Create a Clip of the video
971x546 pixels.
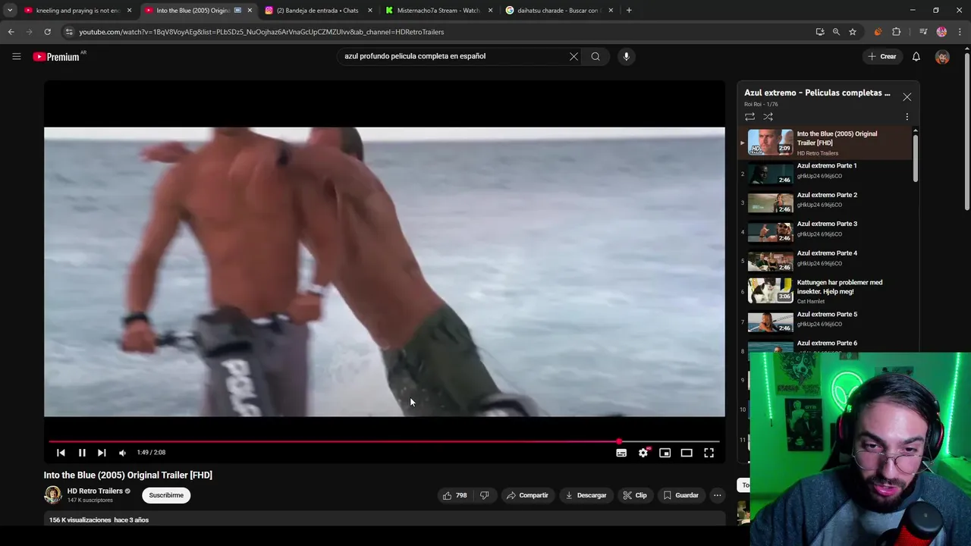pyautogui.click(x=635, y=495)
